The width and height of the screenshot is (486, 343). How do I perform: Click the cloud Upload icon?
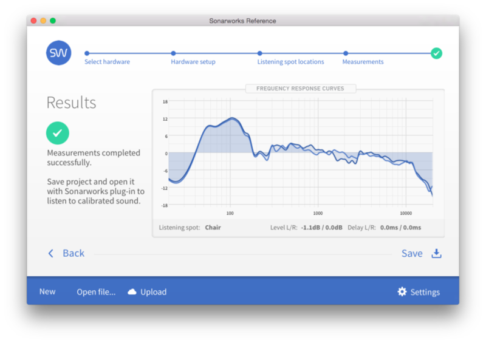[x=132, y=292]
